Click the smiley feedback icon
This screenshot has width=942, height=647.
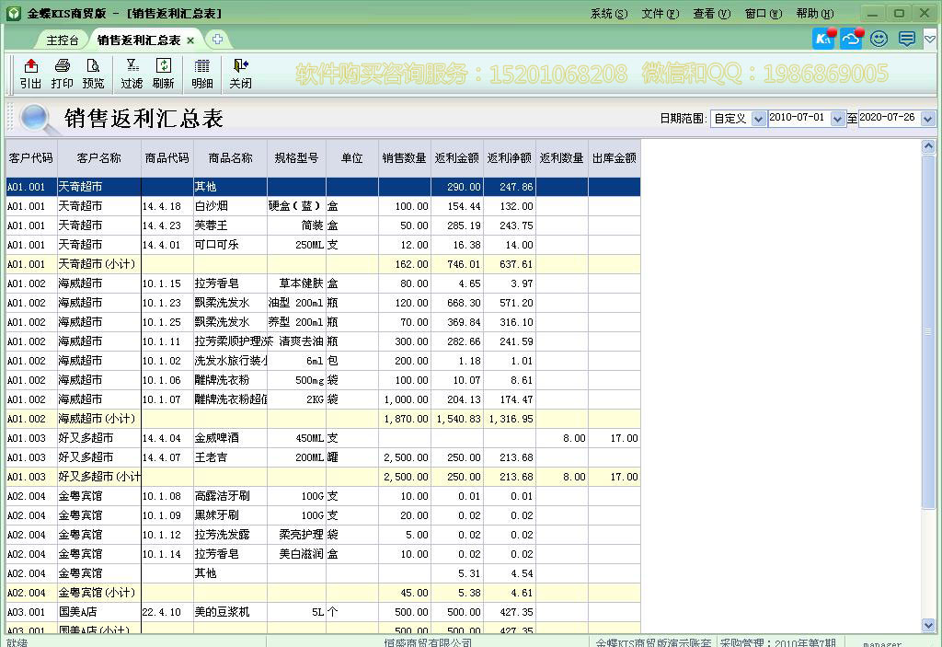[x=878, y=39]
